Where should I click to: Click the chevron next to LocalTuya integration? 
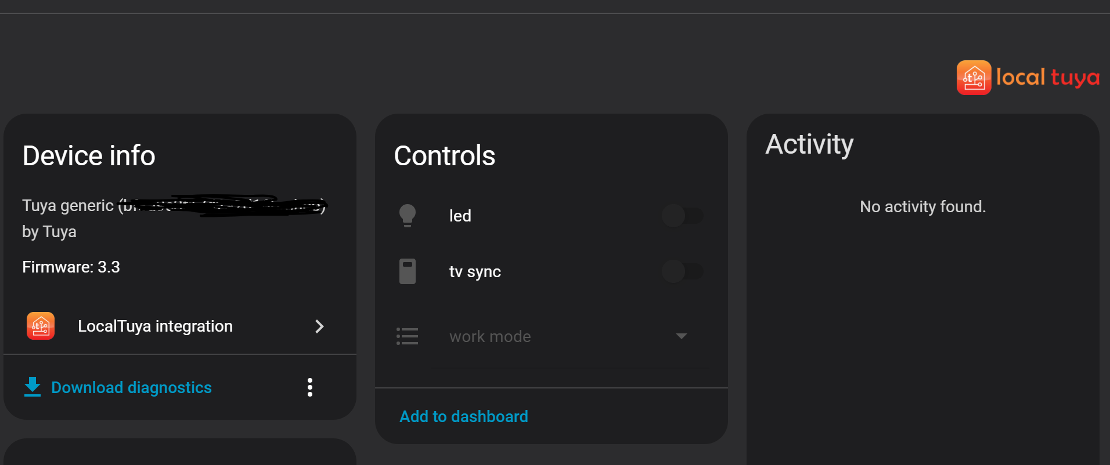point(319,326)
